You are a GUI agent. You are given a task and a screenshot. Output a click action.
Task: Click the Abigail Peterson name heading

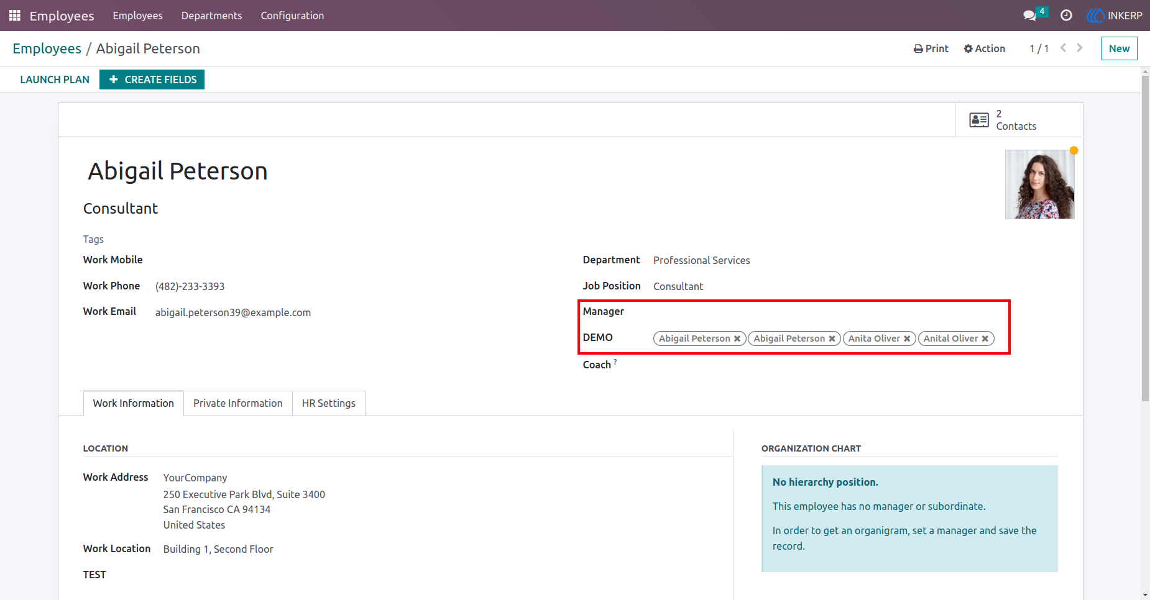[x=178, y=171]
